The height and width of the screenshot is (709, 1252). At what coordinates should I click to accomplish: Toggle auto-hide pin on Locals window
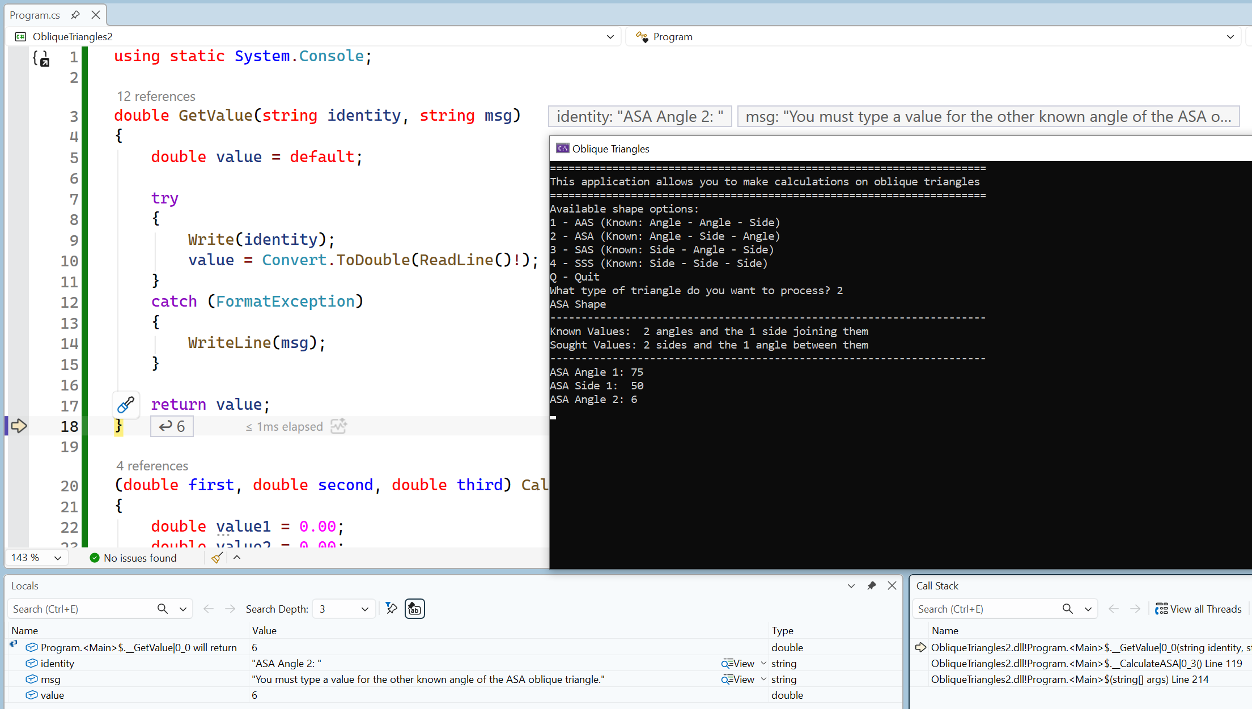(x=872, y=586)
